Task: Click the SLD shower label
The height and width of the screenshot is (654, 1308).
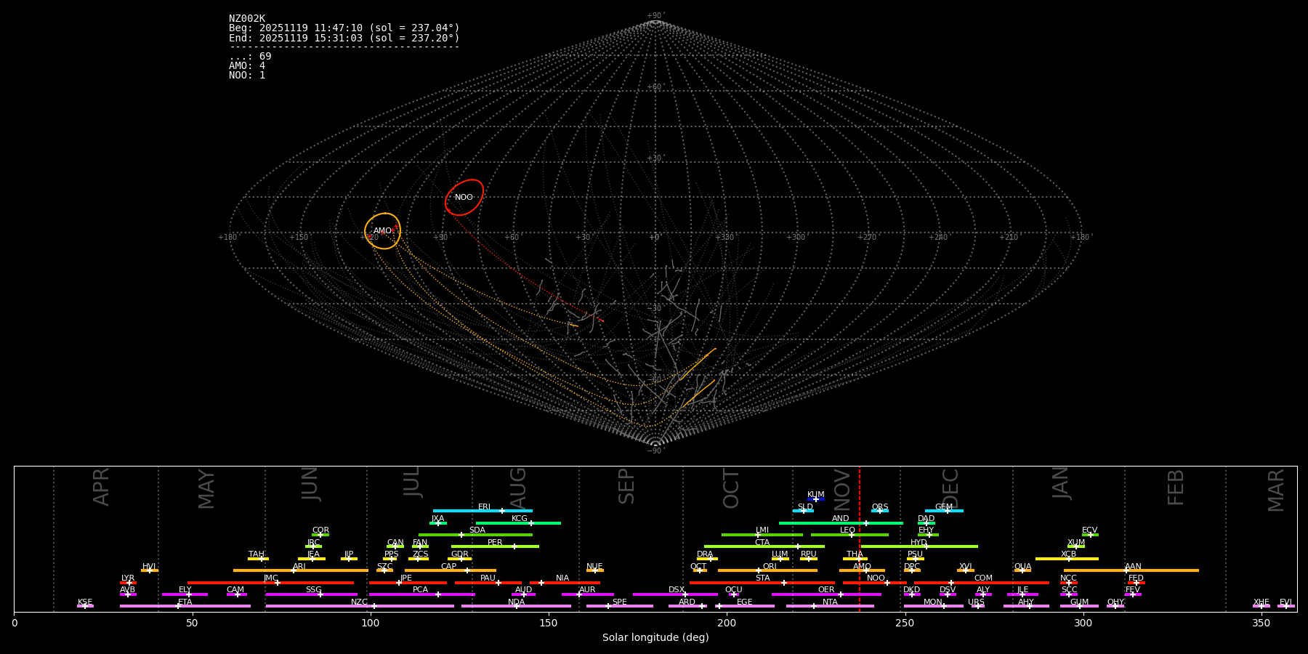Action: tap(805, 507)
